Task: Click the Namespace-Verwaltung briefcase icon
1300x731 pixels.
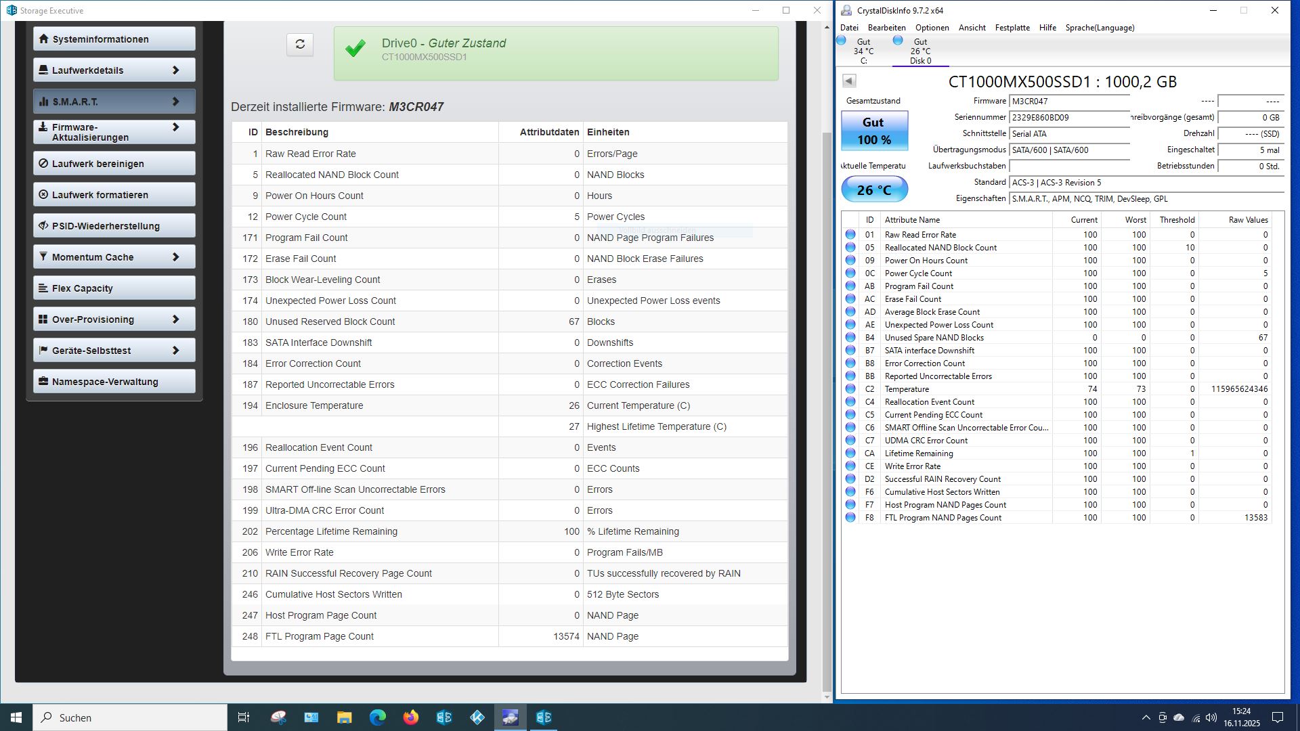Action: (x=43, y=382)
